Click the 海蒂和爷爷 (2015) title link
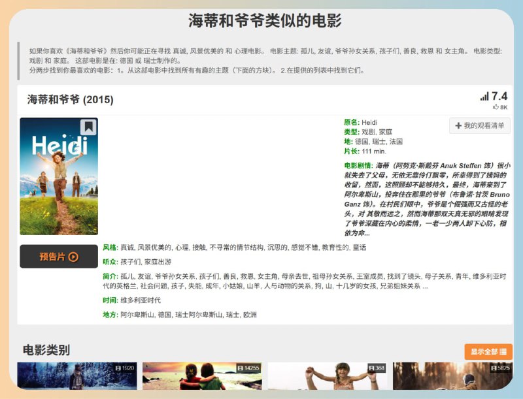The width and height of the screenshot is (523, 399). click(x=71, y=100)
